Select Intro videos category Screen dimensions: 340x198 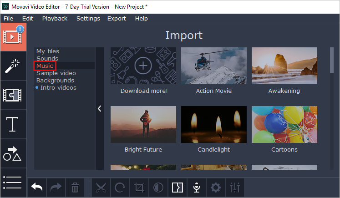click(64, 87)
